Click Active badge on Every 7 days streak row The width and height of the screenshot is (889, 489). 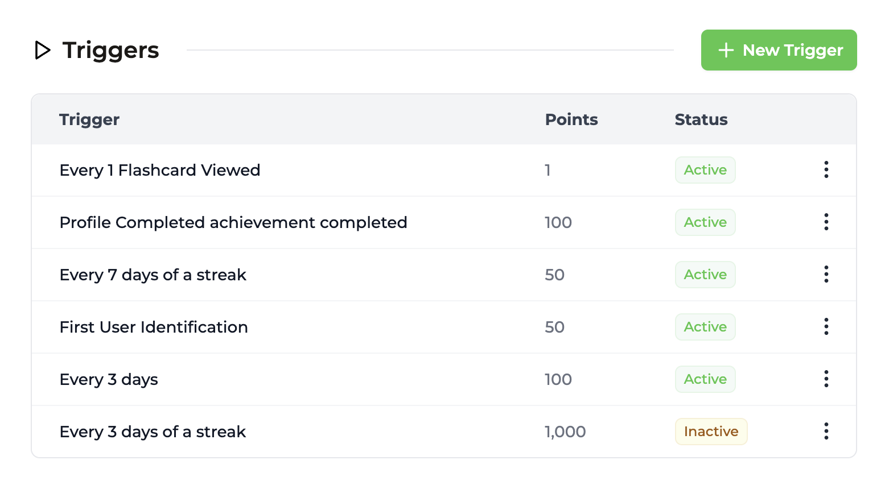[705, 275]
